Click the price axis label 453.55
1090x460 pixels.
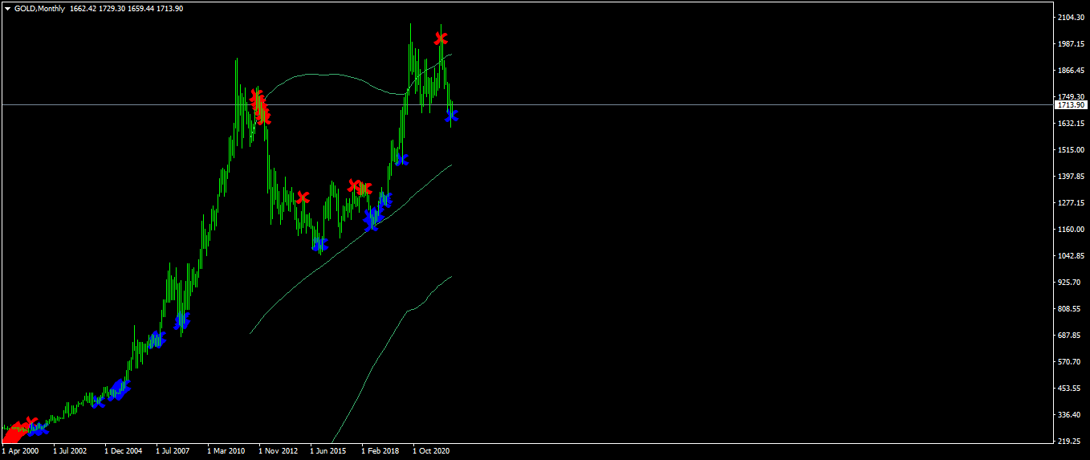[x=1070, y=388]
